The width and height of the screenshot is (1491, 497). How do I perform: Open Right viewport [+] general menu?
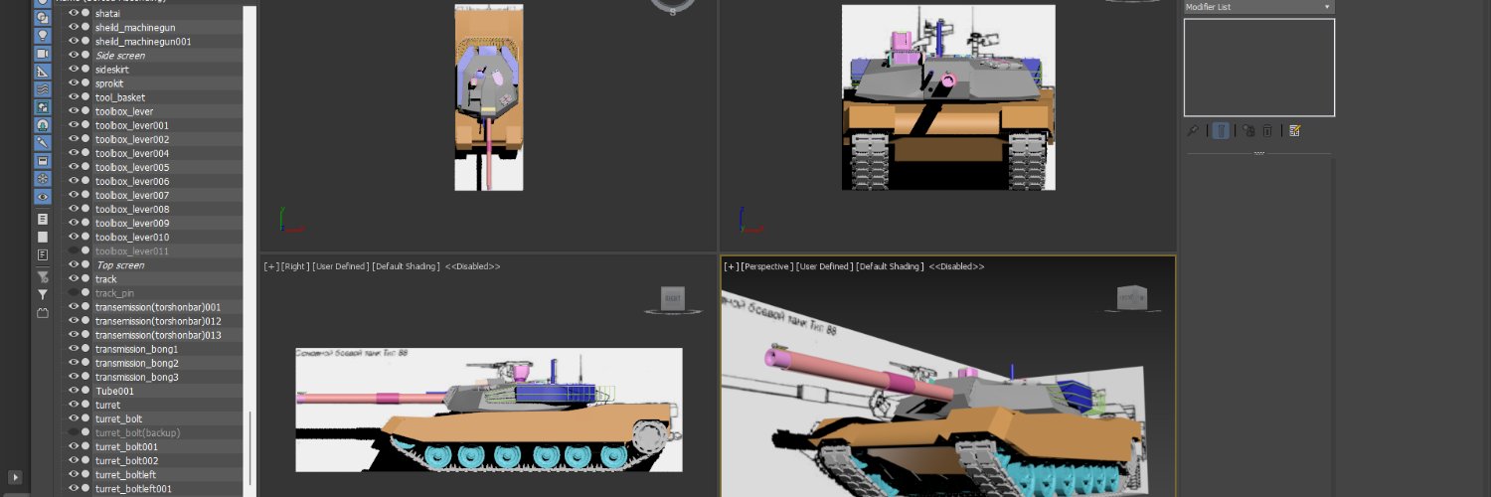tap(270, 266)
